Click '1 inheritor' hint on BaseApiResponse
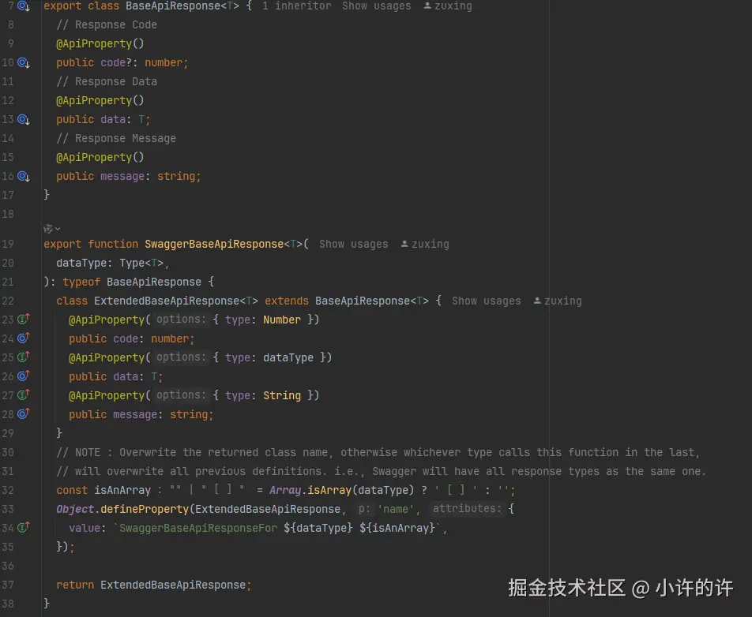Screen dimensions: 752x617 tap(296, 6)
